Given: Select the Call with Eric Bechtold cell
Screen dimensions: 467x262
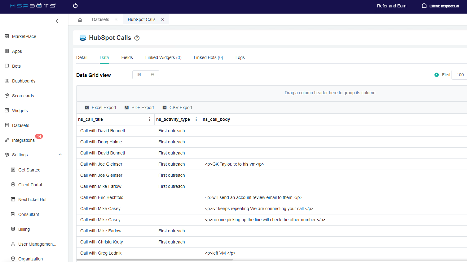Looking at the screenshot, I should (x=115, y=197).
